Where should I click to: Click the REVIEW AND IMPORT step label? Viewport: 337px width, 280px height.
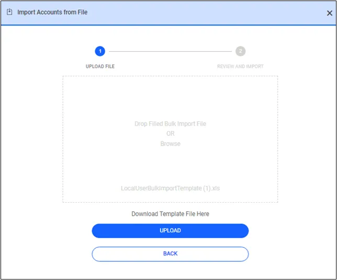240,66
